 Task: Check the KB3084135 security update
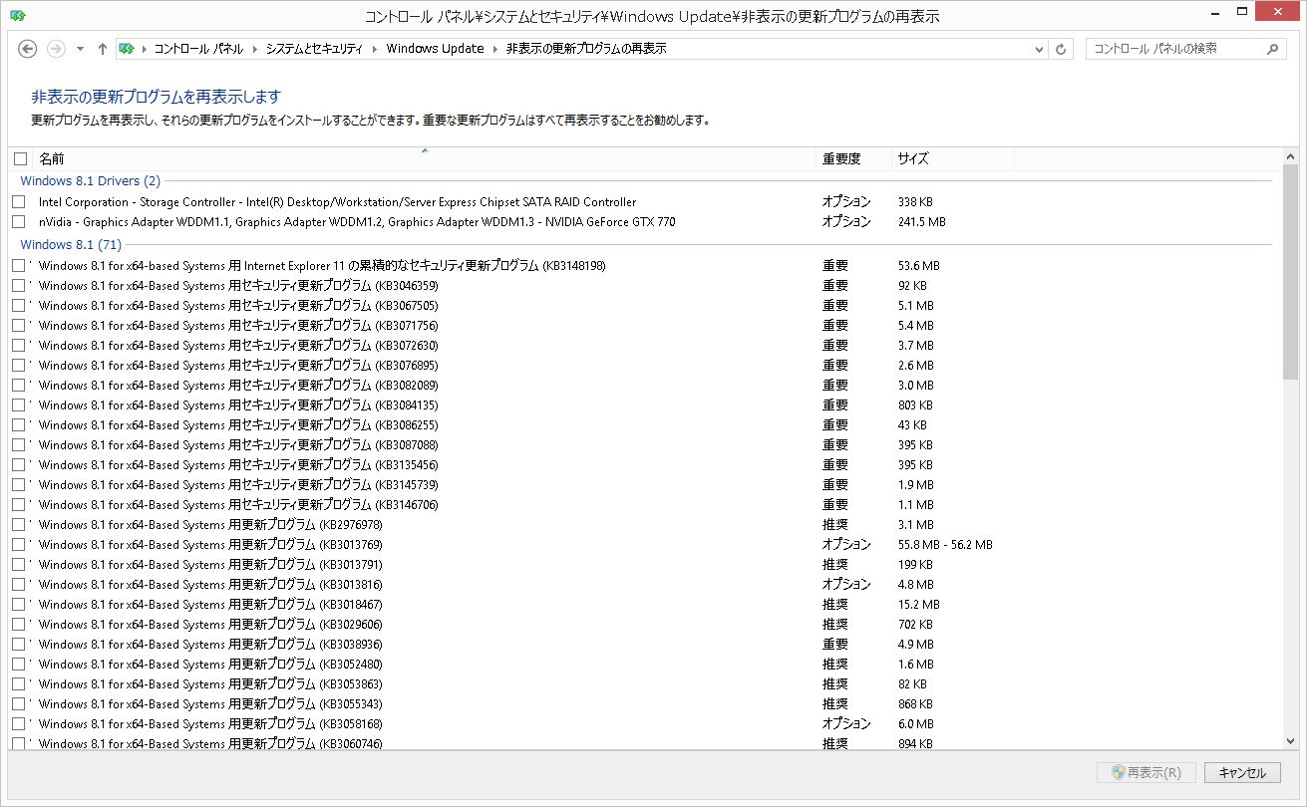(x=19, y=405)
